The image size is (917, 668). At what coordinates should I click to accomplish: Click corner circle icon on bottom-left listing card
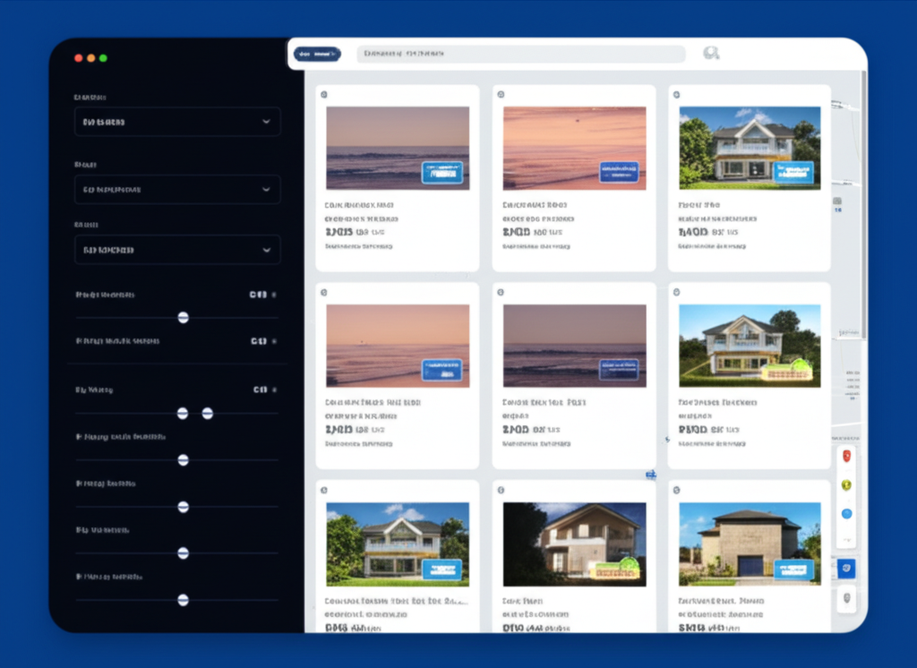pyautogui.click(x=324, y=490)
